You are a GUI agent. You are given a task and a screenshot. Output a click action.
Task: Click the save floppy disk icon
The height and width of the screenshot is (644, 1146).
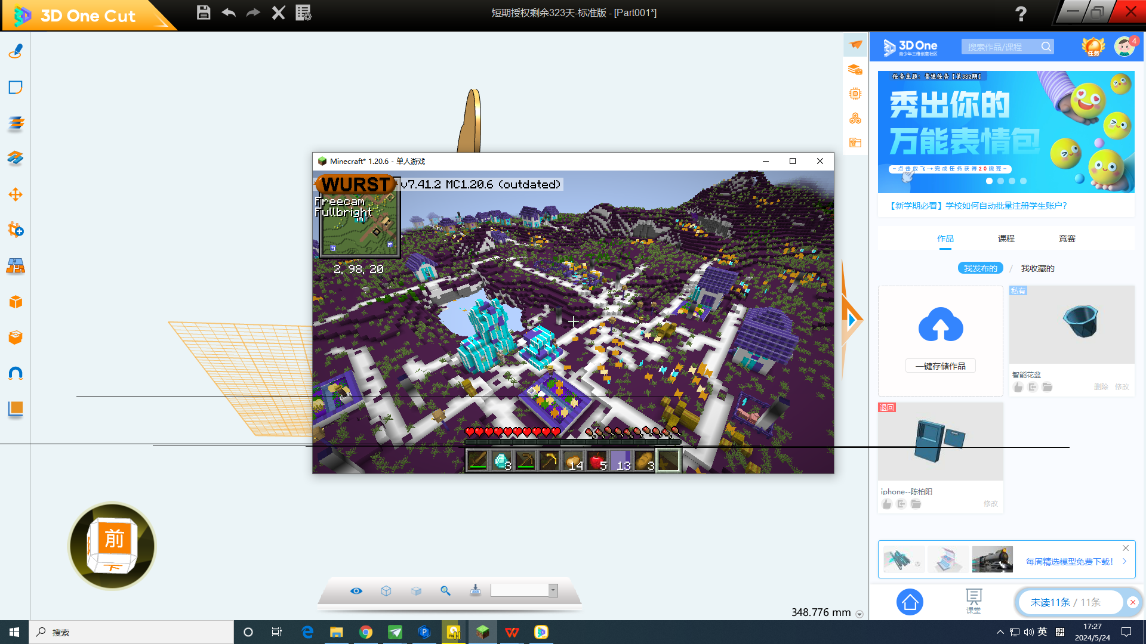(204, 13)
